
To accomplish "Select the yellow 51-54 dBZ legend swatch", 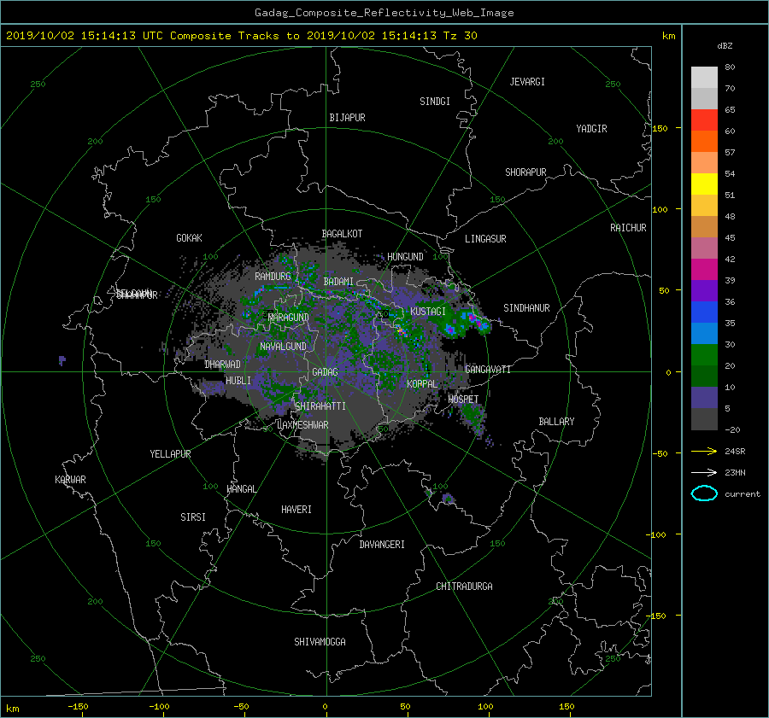I will [x=704, y=184].
